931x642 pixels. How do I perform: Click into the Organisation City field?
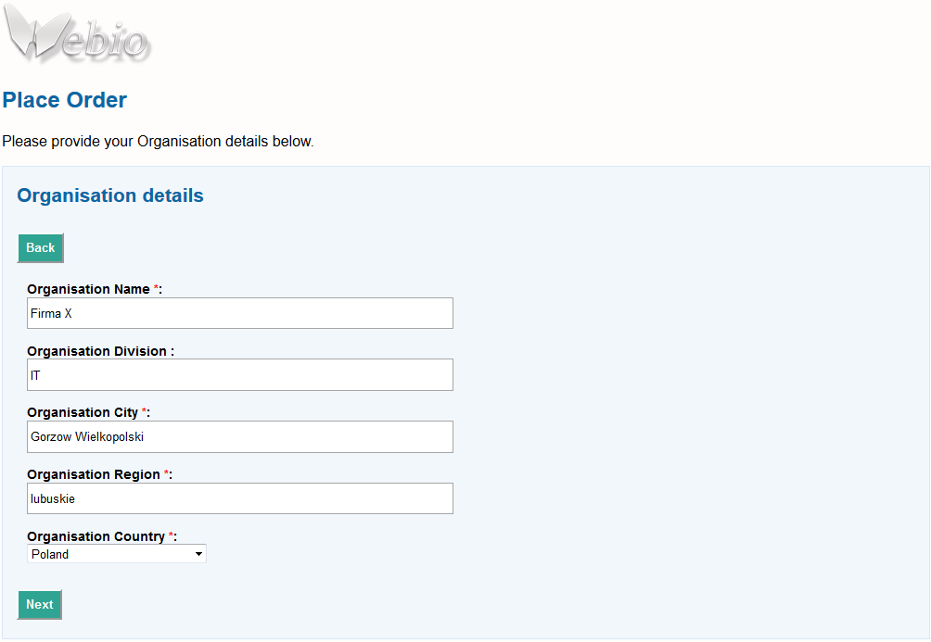coord(240,436)
